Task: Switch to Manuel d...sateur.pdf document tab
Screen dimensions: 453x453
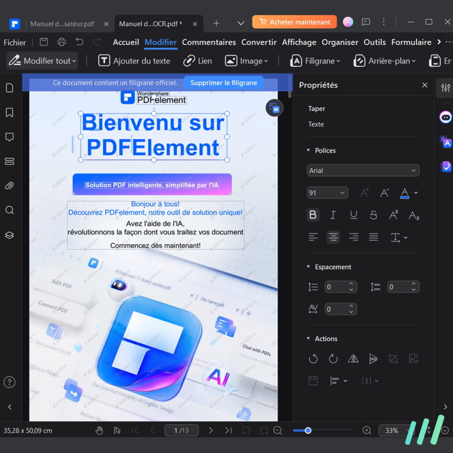Action: coord(62,24)
